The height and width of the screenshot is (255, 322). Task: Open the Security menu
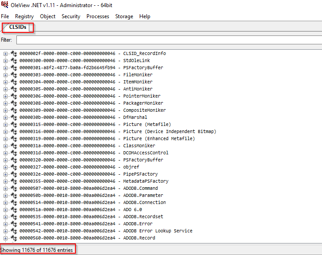click(x=71, y=16)
